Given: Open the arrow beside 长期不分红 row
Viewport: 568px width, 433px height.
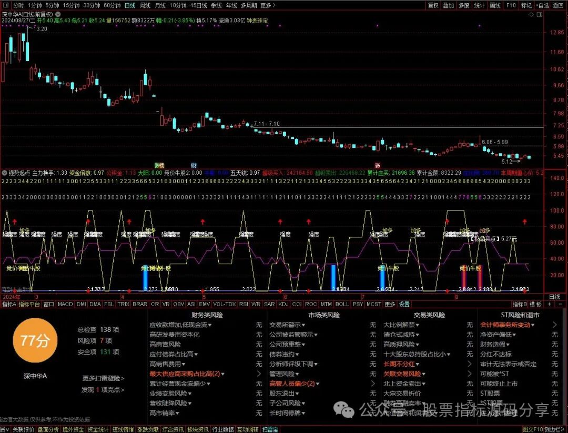Looking at the screenshot, I should pos(470,364).
